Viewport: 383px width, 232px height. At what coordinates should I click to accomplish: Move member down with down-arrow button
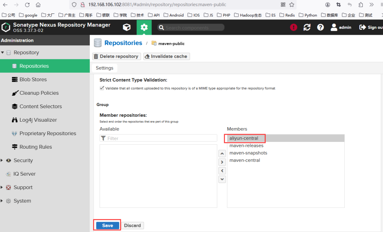pyautogui.click(x=222, y=179)
